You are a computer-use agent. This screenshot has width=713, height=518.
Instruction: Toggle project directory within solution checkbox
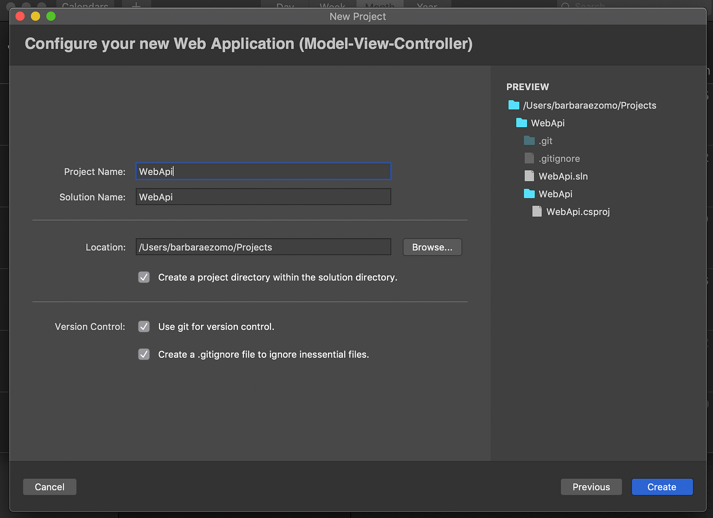[x=144, y=277]
